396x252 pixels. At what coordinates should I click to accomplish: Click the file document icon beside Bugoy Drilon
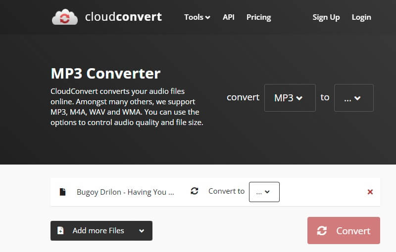(62, 192)
